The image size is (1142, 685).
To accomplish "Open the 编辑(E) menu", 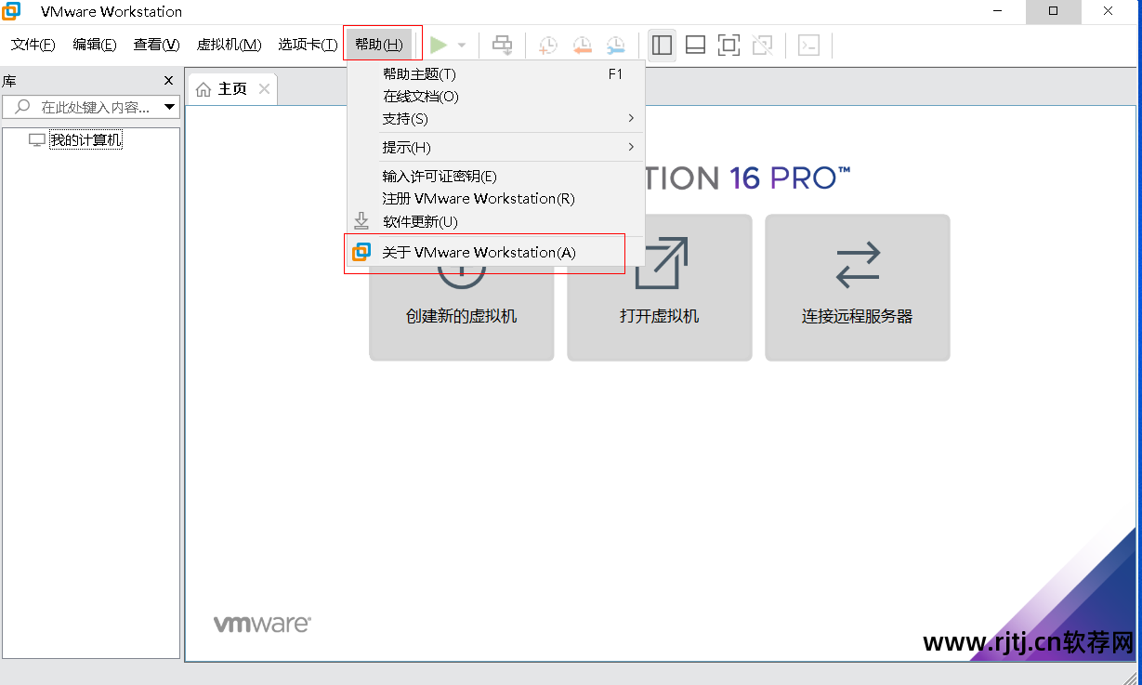I will coord(95,45).
